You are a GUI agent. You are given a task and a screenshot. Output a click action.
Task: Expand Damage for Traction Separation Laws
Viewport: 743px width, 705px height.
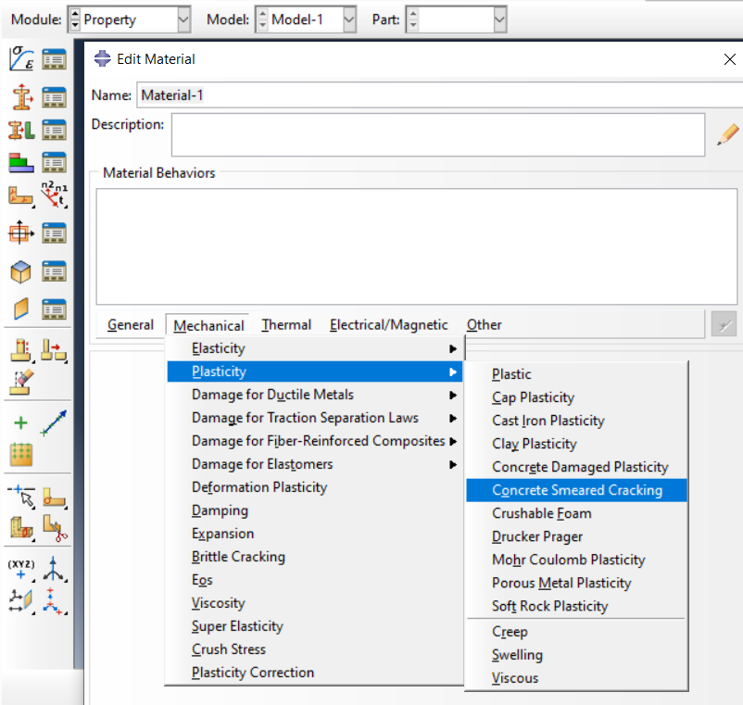coord(315,418)
